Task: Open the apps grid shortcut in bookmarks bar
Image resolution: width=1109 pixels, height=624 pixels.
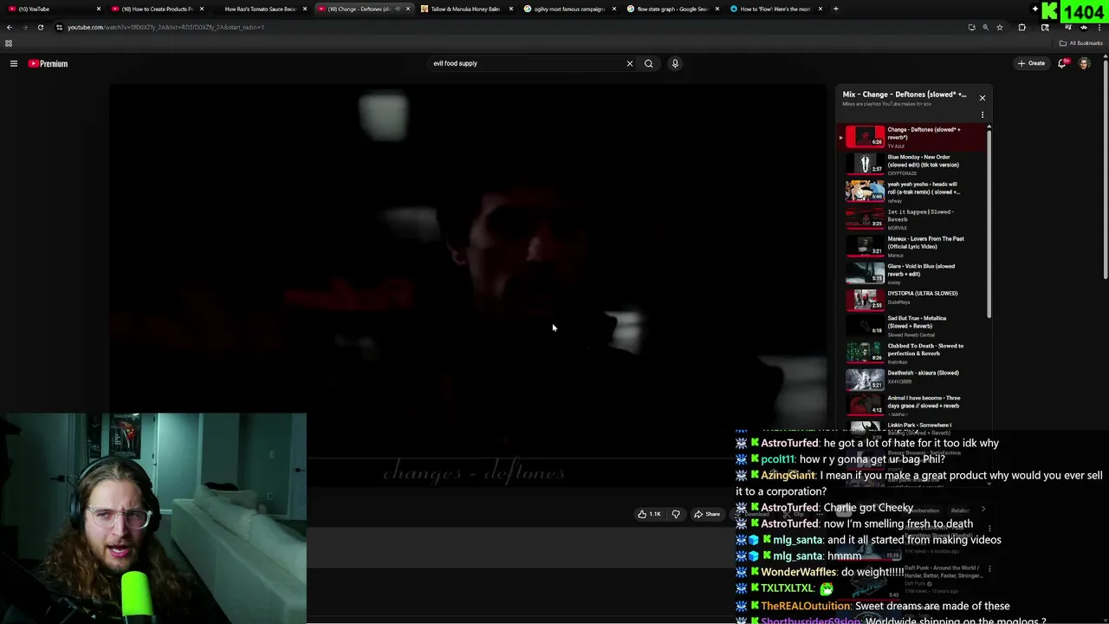Action: (x=9, y=43)
